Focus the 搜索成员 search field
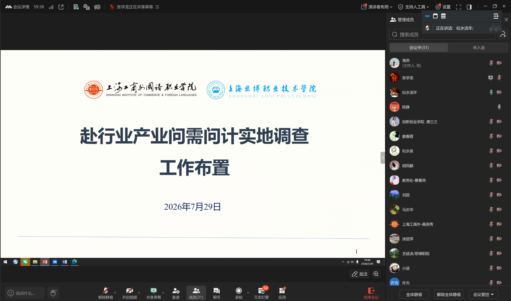Screen dimensions: 511x301 pos(442,35)
